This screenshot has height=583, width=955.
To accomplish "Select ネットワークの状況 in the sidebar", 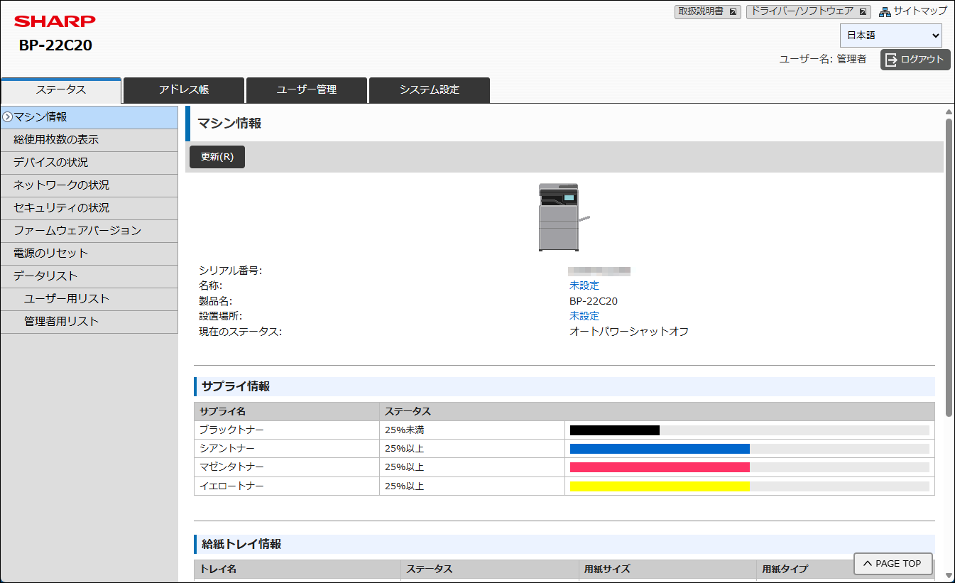I will point(89,185).
